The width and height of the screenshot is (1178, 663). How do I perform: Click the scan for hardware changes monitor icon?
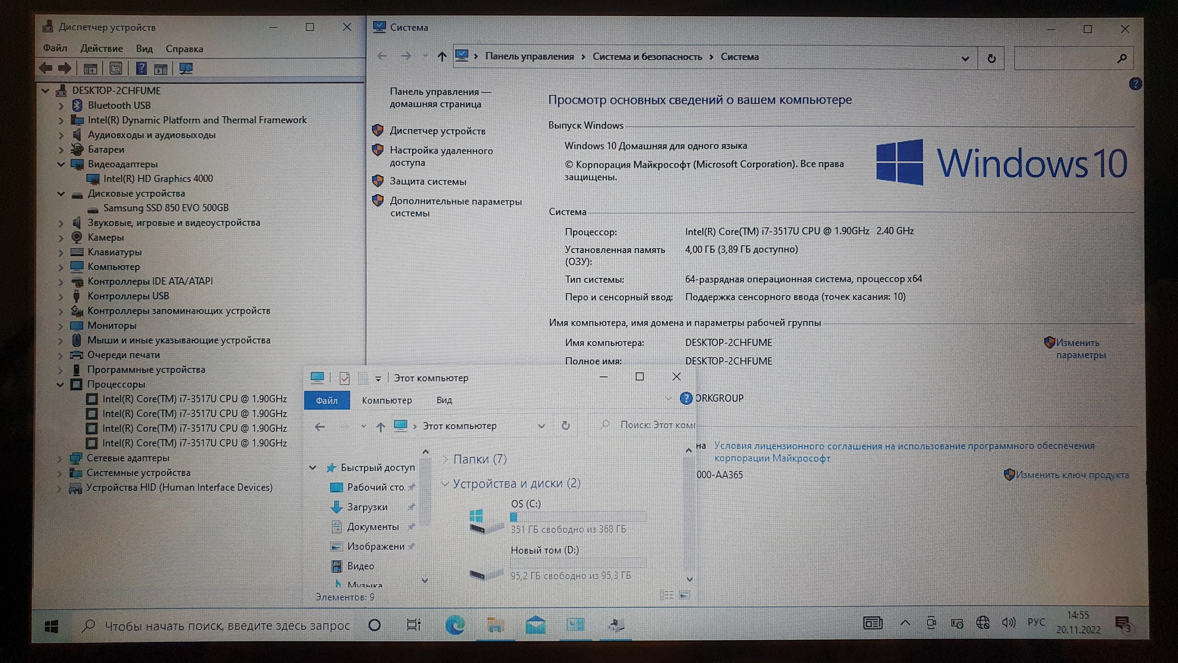tap(186, 68)
